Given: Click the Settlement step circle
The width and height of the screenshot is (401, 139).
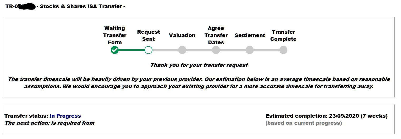Looking at the screenshot, I should click(250, 50).
